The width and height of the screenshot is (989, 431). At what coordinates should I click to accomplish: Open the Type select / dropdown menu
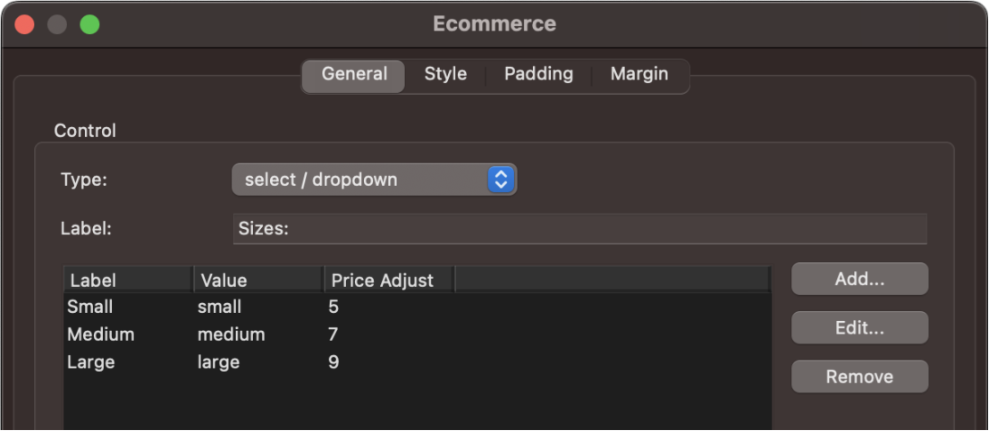(374, 180)
